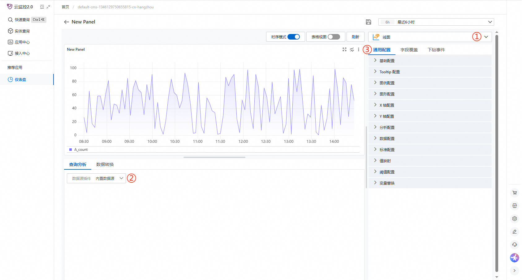Switch to the 通用配置 tab

(382, 50)
